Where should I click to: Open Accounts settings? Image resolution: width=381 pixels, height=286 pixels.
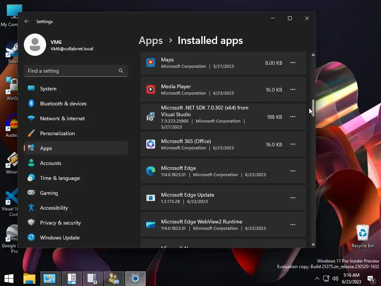pos(76,163)
